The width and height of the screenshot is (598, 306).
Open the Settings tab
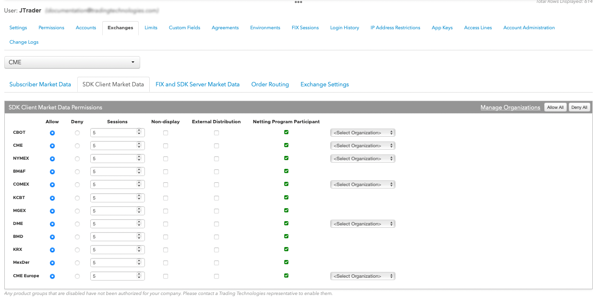(18, 28)
